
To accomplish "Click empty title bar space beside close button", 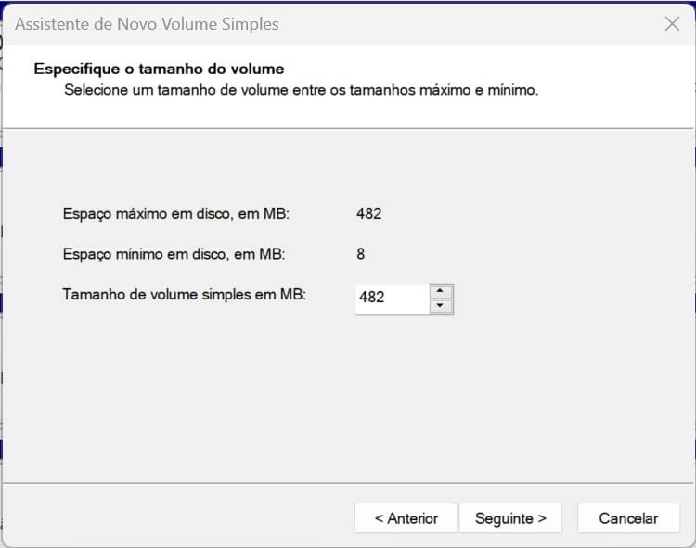I will tap(510, 24).
